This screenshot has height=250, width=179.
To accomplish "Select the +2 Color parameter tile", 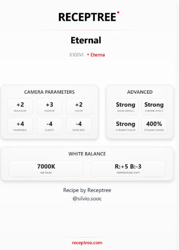I will pyautogui.click(x=79, y=107).
